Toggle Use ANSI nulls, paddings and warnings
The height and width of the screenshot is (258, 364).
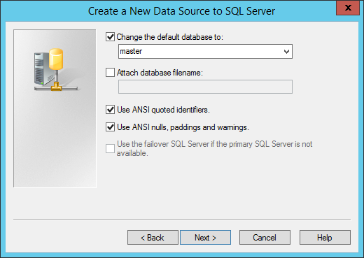[110, 127]
